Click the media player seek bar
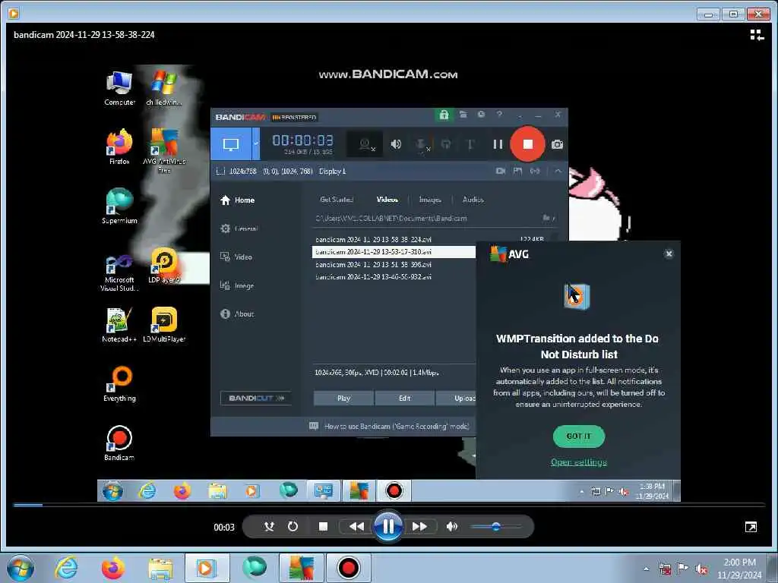 pos(389,505)
